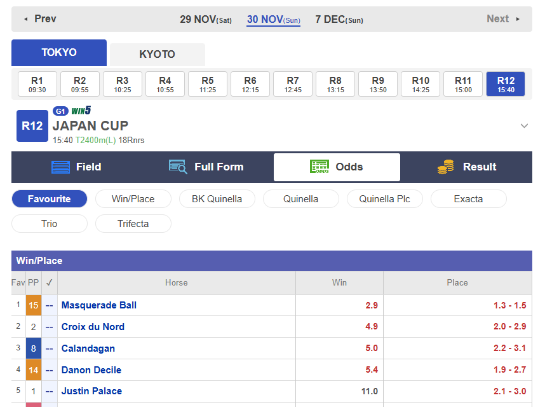Viewport: 545px width, 407px height.
Task: Go to 7 DEC (Sun) date
Action: (339, 20)
